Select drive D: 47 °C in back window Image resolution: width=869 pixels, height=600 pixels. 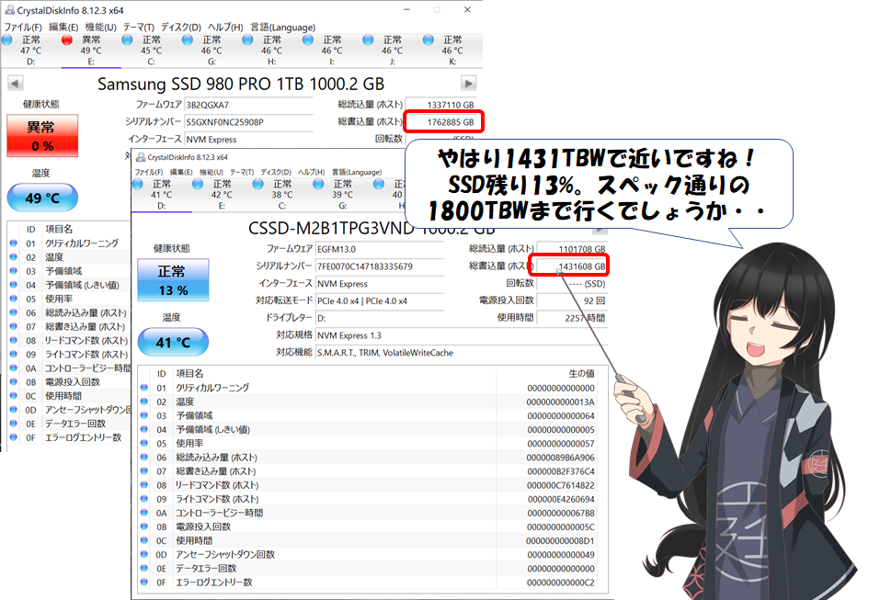pos(30,51)
